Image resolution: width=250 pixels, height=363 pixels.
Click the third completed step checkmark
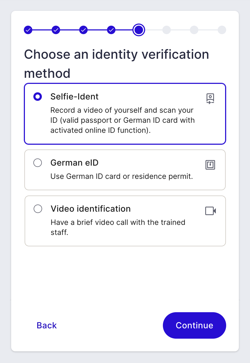pyautogui.click(x=84, y=30)
